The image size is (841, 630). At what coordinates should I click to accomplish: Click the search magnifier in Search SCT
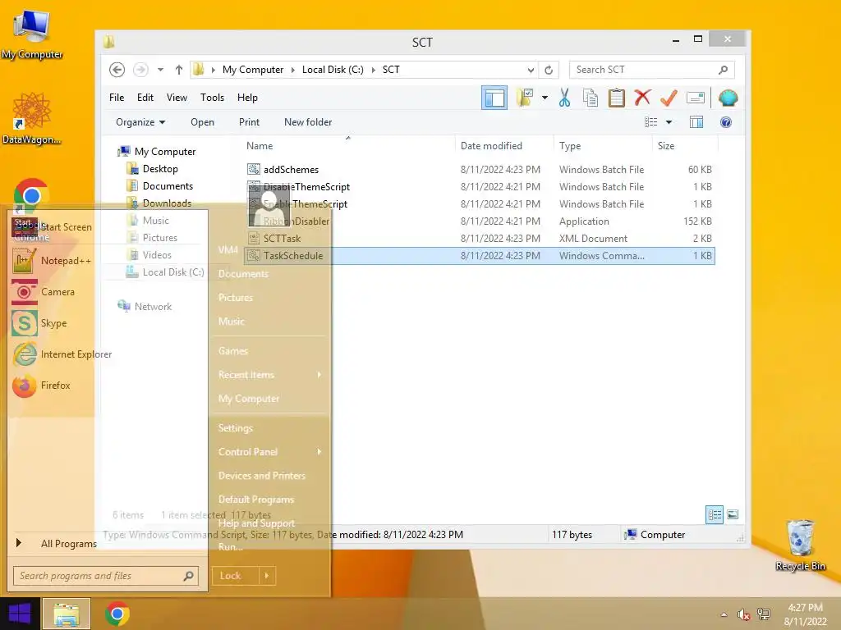coord(723,70)
